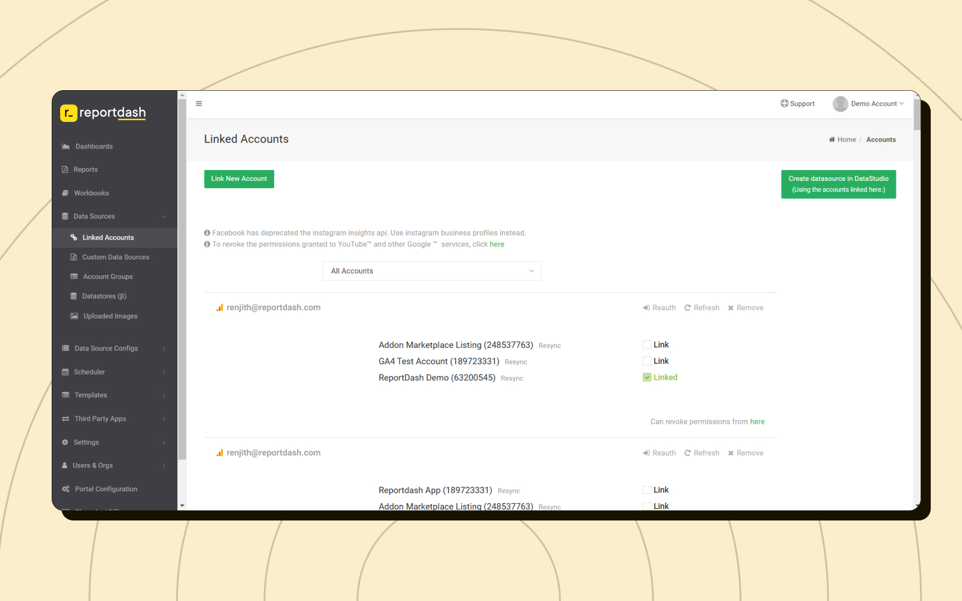Click the Home breadcrumb house icon
962x601 pixels.
tap(832, 139)
